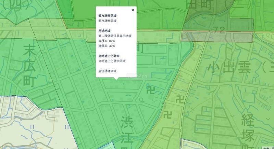The width and height of the screenshot is (274, 149).
Task: Click the 第1種低層住居専用地域 text
Action: 115,36
